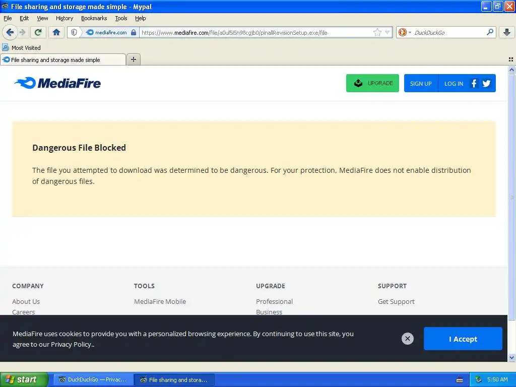
Task: Open the Get Support link
Action: pyautogui.click(x=396, y=301)
